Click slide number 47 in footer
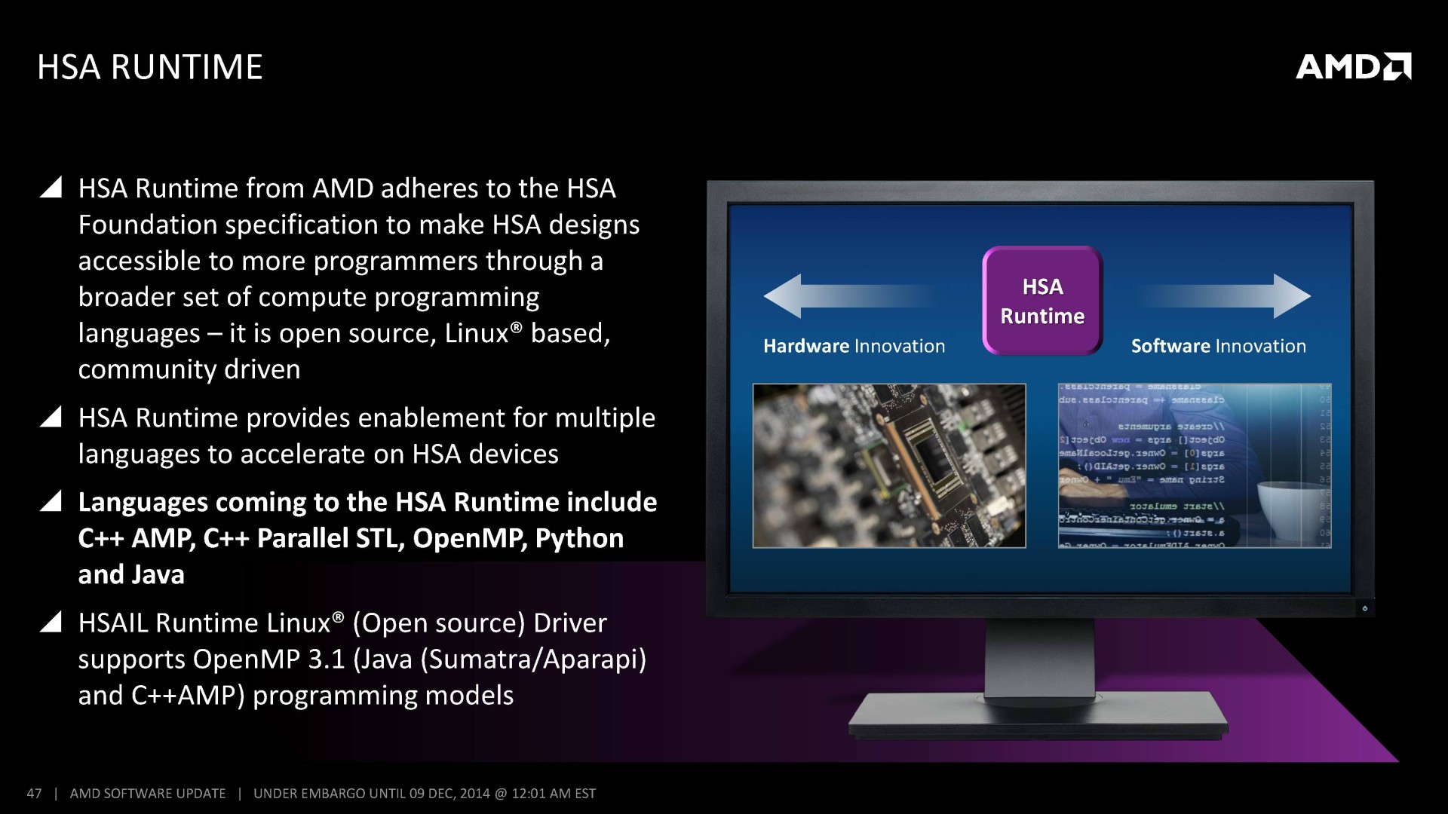The image size is (1448, 814). tap(34, 793)
